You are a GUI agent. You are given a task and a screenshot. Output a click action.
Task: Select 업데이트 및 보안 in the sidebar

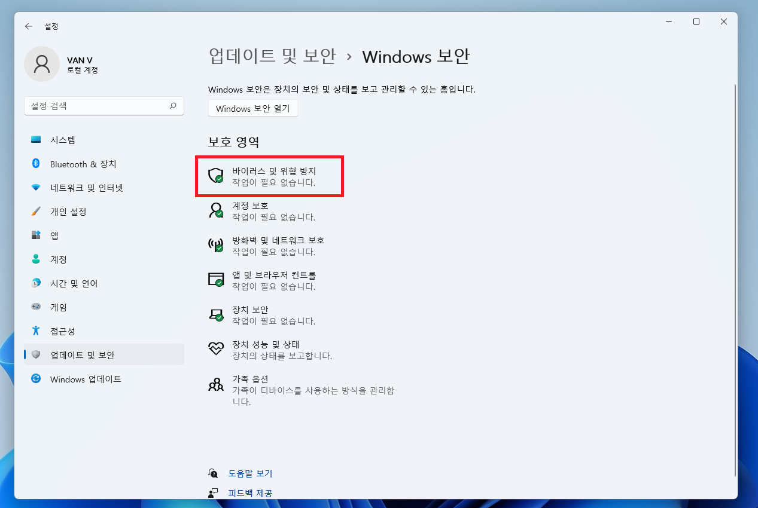point(104,354)
